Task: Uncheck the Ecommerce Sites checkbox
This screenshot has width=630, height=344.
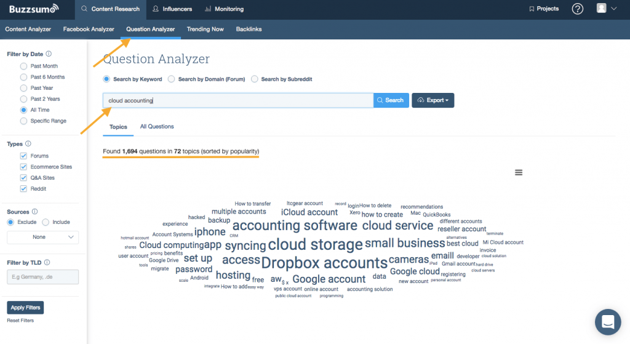Action: point(23,166)
